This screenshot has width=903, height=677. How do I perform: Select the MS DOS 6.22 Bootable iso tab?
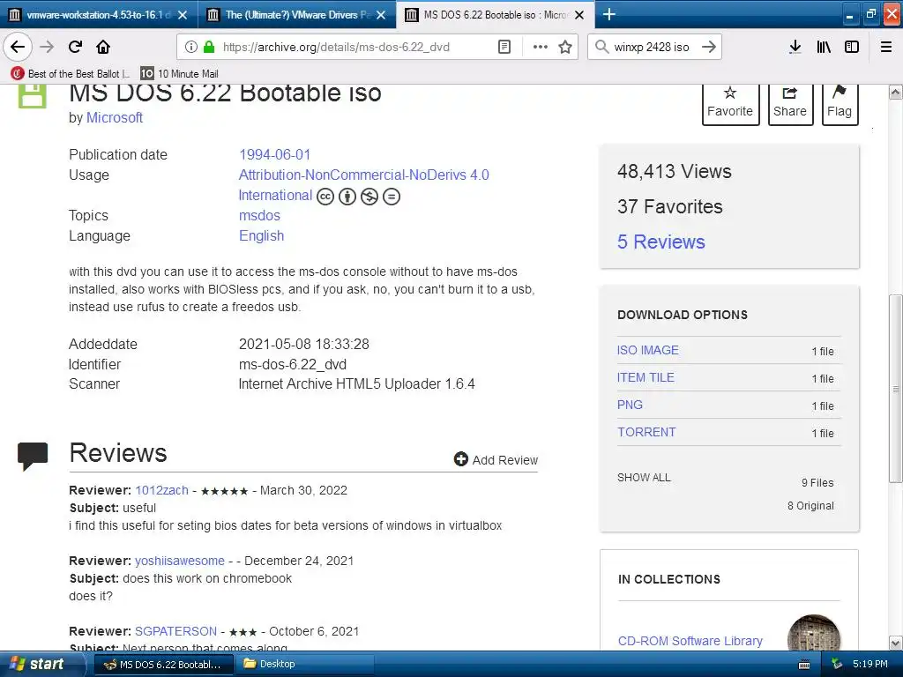(x=496, y=14)
